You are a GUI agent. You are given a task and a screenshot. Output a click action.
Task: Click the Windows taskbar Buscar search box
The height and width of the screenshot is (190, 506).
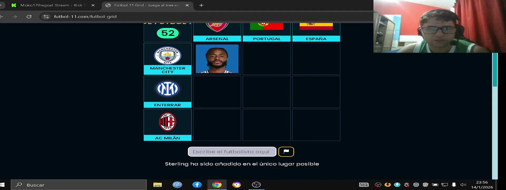(x=79, y=185)
